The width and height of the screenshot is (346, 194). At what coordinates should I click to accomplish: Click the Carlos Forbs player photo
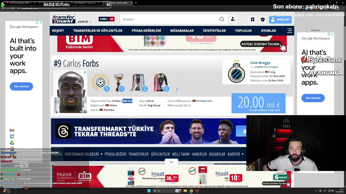click(70, 92)
